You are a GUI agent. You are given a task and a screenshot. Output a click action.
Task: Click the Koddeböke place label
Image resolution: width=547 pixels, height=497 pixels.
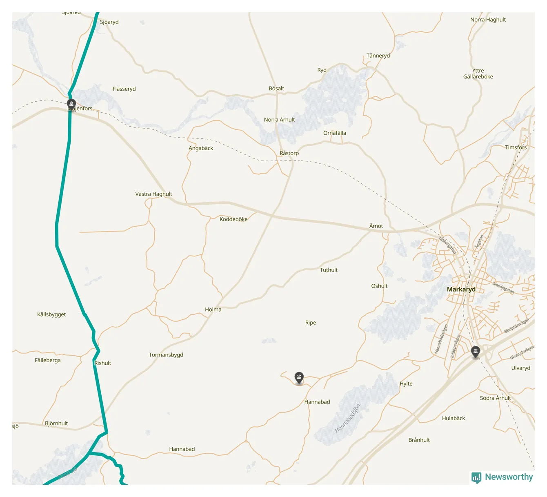tap(233, 219)
